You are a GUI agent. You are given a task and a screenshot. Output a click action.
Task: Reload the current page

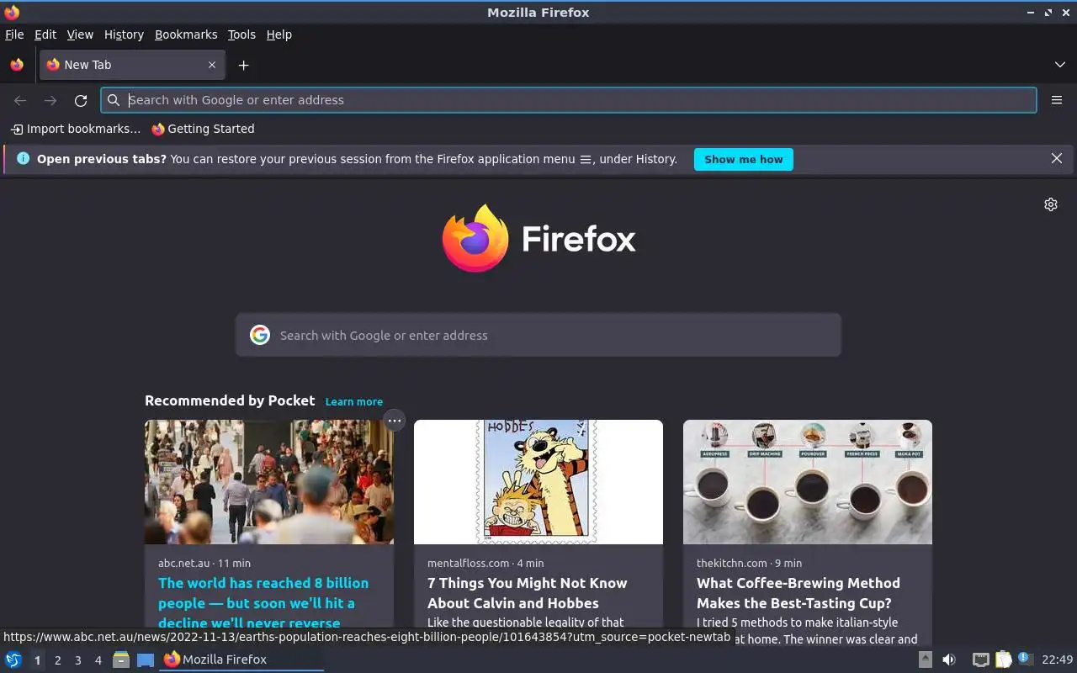pos(81,100)
